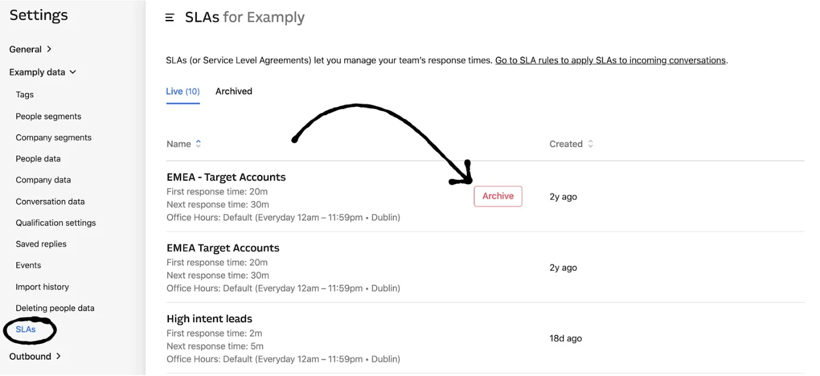Follow the Go to SLA rules link
The height and width of the screenshot is (376, 820).
610,60
